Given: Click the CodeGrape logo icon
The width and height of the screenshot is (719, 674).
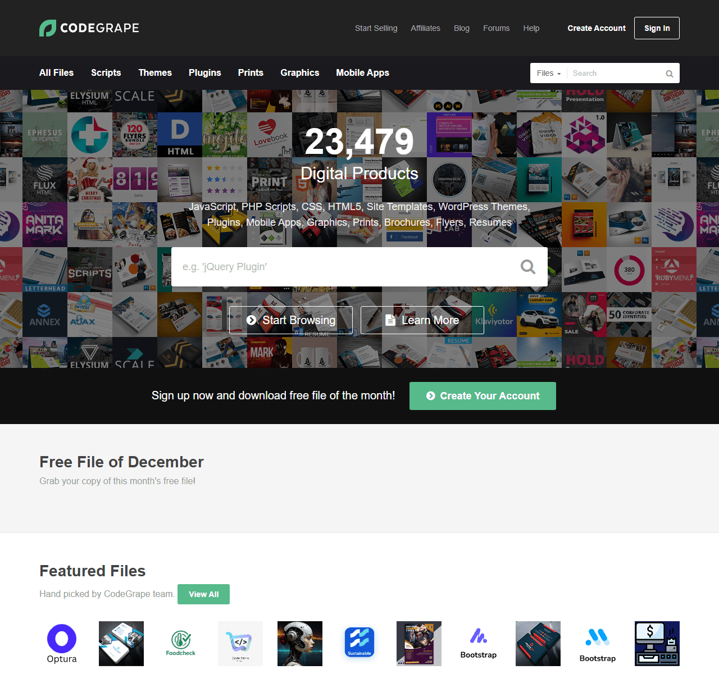Looking at the screenshot, I should (48, 28).
